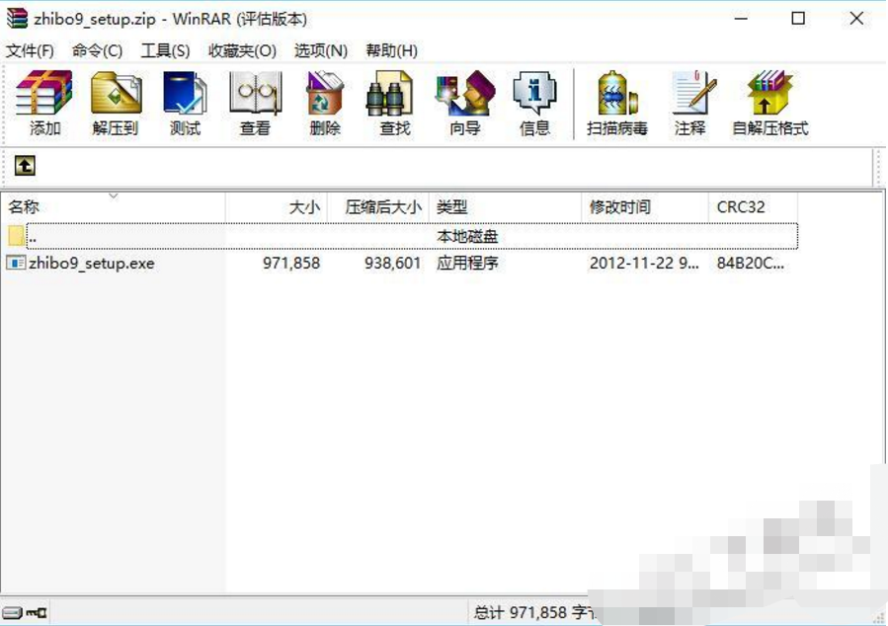
Task: Sort by 类型 column header
Action: [x=505, y=207]
